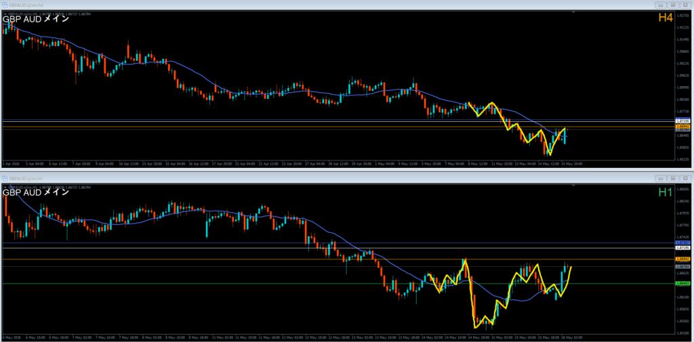Minimize the GBPAUD H4 chart window
The image size is (694, 342).
click(x=660, y=5)
